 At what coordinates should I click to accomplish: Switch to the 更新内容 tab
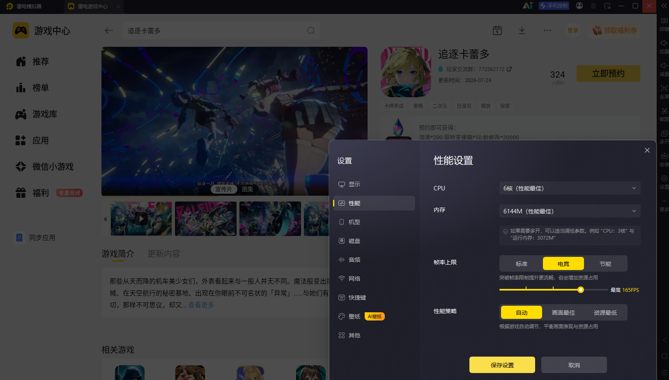coord(164,254)
